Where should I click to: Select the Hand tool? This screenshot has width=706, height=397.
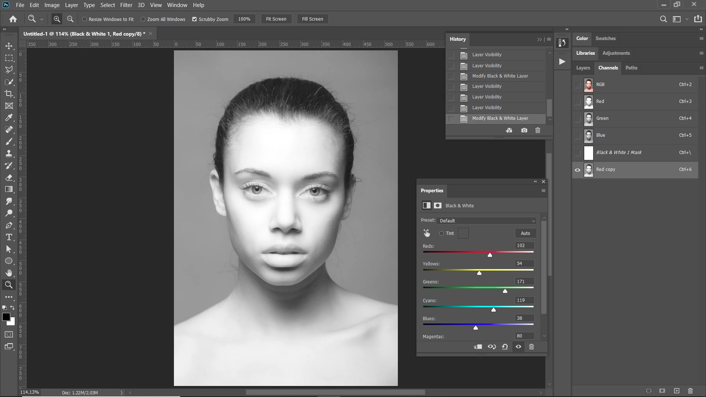coord(9,273)
